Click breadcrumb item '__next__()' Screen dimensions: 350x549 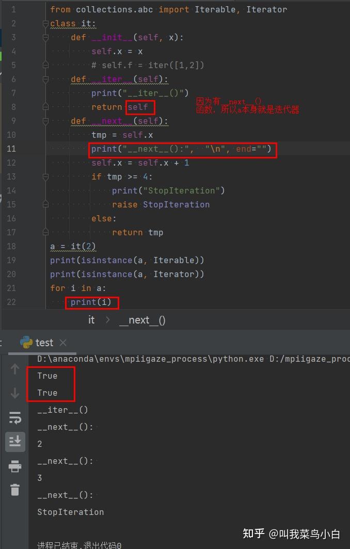click(x=142, y=320)
